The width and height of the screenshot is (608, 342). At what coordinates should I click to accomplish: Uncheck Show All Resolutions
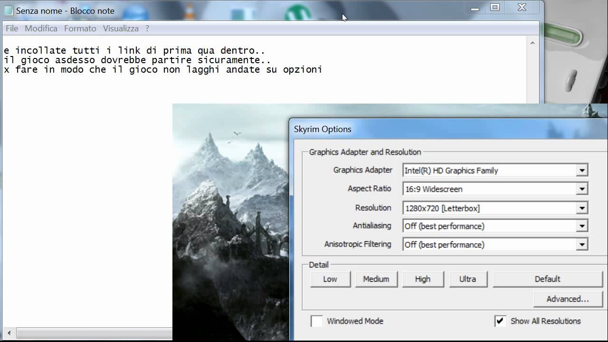pos(500,321)
